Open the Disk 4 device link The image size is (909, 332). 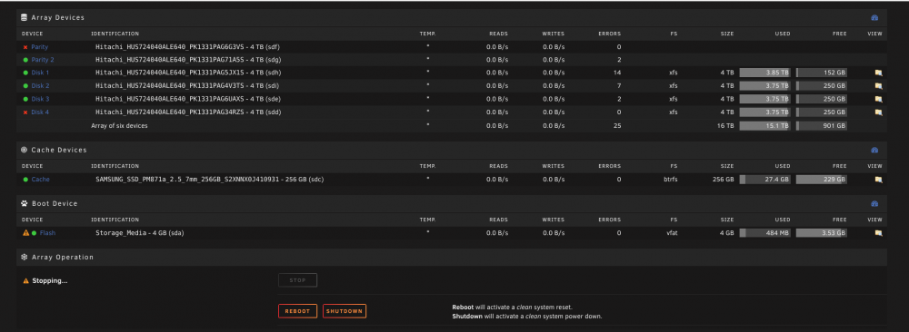tap(40, 112)
